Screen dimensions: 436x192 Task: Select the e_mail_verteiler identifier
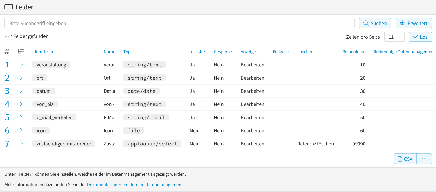click(54, 117)
